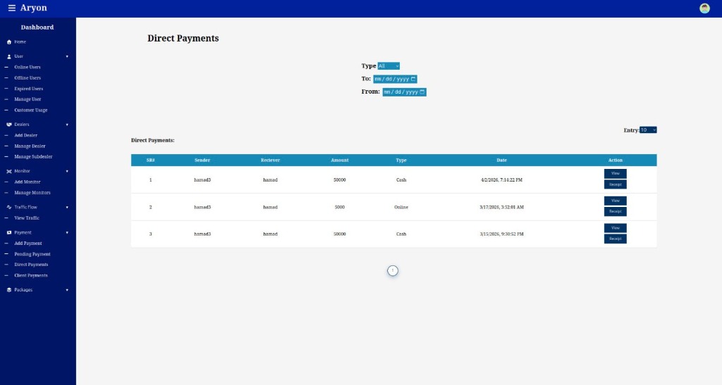Image resolution: width=722 pixels, height=385 pixels.
Task: Open Manage Subdealer page
Action: pos(33,157)
